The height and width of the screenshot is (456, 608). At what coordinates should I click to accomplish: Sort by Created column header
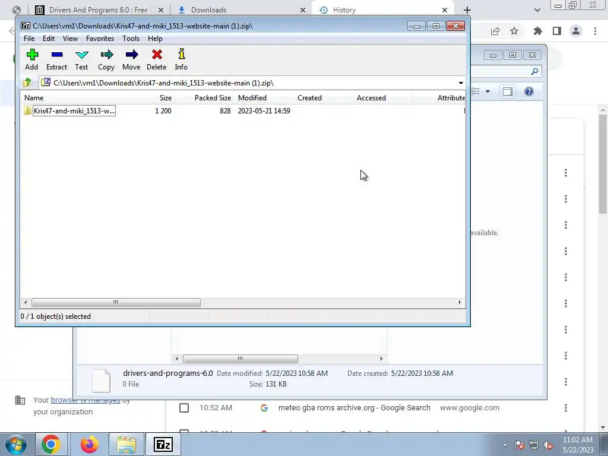(x=323, y=98)
